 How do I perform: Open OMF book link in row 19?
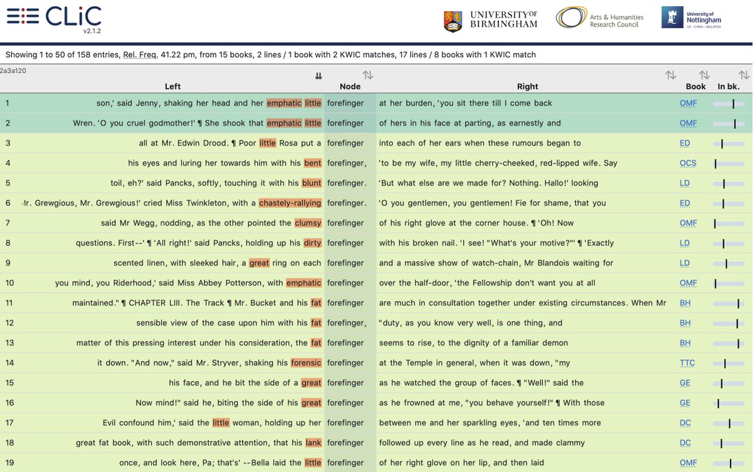point(688,463)
